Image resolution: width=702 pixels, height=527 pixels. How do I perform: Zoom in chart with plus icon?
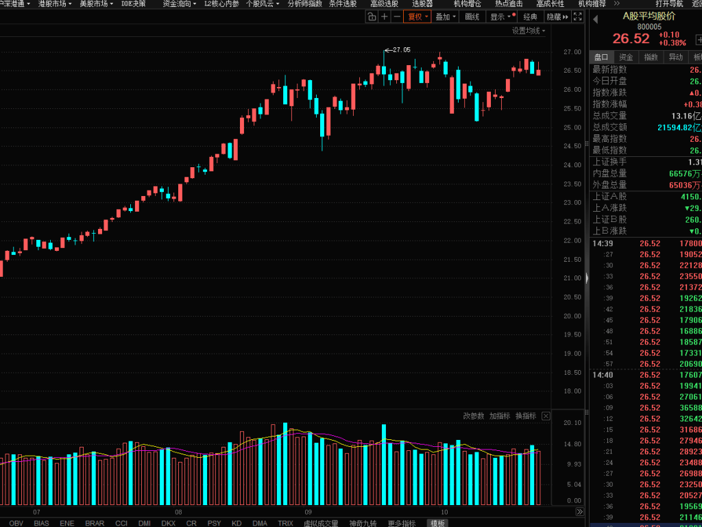[385, 17]
